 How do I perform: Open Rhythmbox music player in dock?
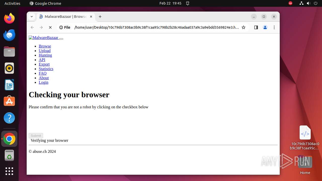pos(9,68)
